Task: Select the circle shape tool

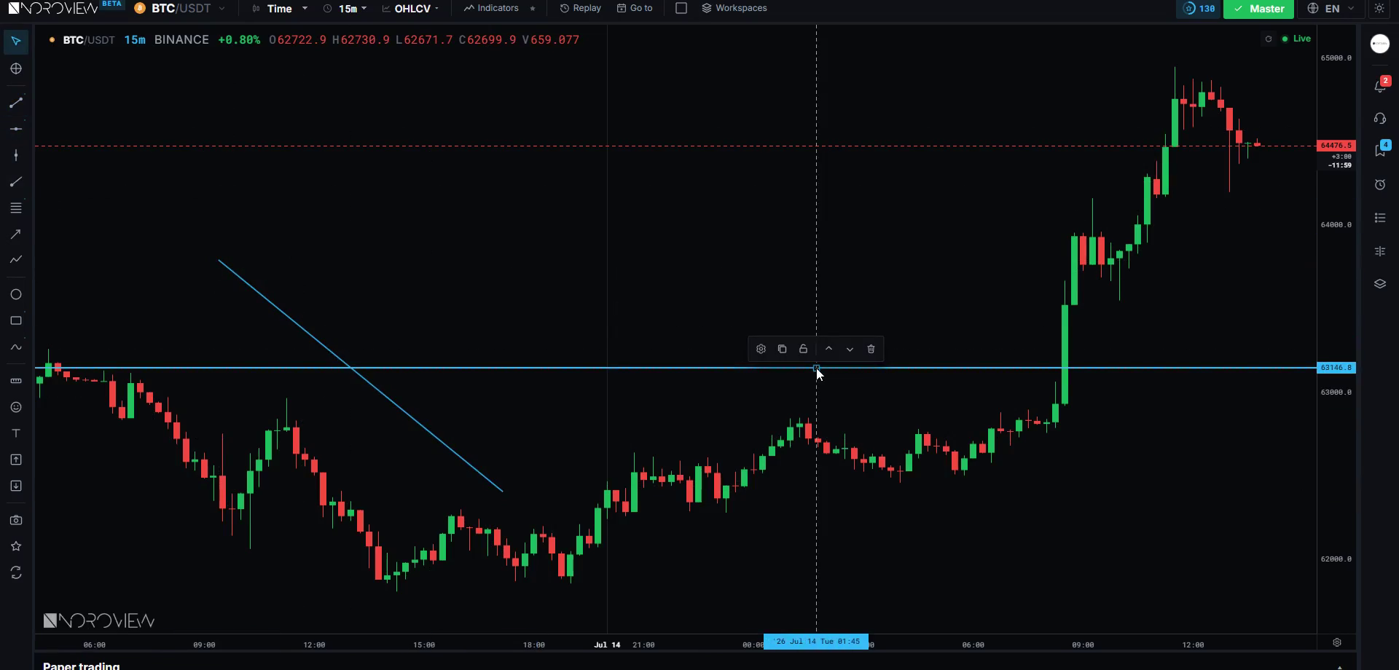Action: point(16,294)
